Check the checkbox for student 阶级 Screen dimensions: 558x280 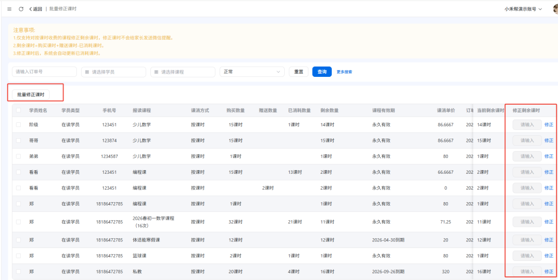(x=19, y=125)
